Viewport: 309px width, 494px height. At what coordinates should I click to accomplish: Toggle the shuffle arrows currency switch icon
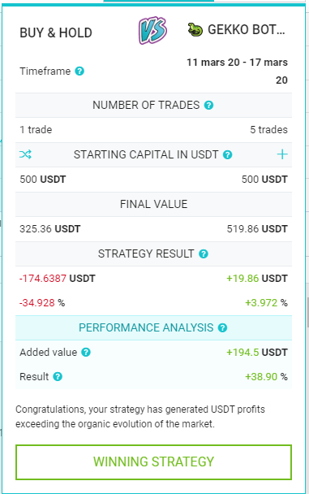tap(25, 154)
